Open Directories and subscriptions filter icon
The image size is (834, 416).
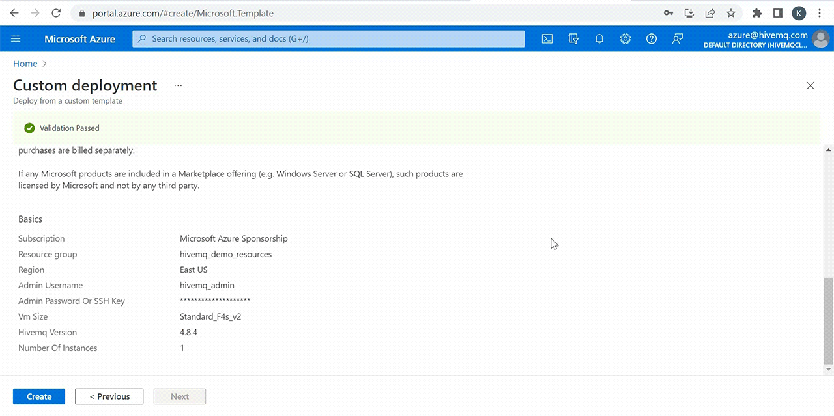pyautogui.click(x=573, y=39)
